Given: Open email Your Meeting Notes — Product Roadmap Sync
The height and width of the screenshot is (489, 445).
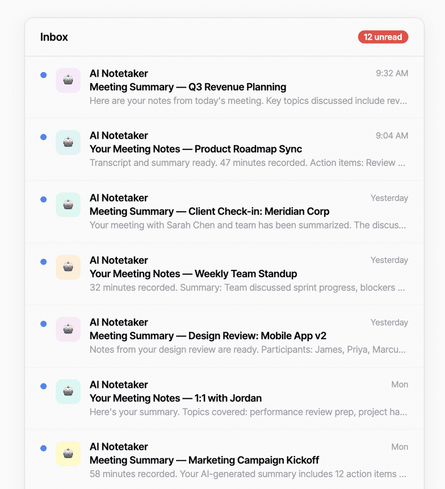Looking at the screenshot, I should 224,149.
